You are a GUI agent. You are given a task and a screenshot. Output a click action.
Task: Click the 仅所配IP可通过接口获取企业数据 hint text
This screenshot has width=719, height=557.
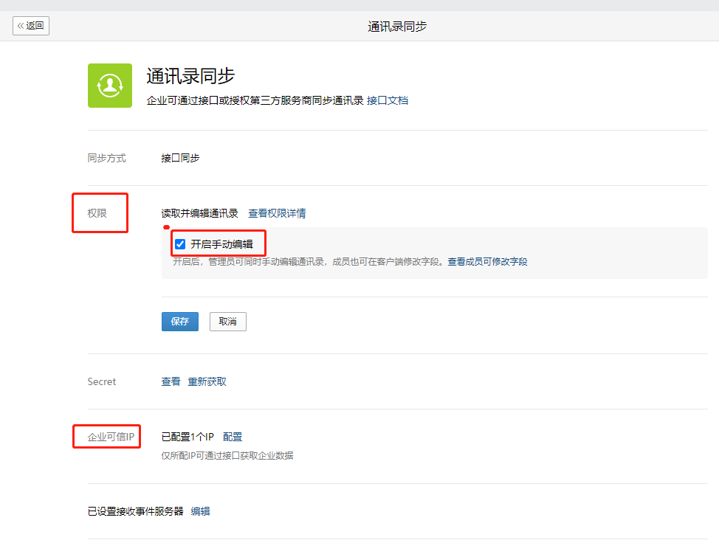point(227,456)
